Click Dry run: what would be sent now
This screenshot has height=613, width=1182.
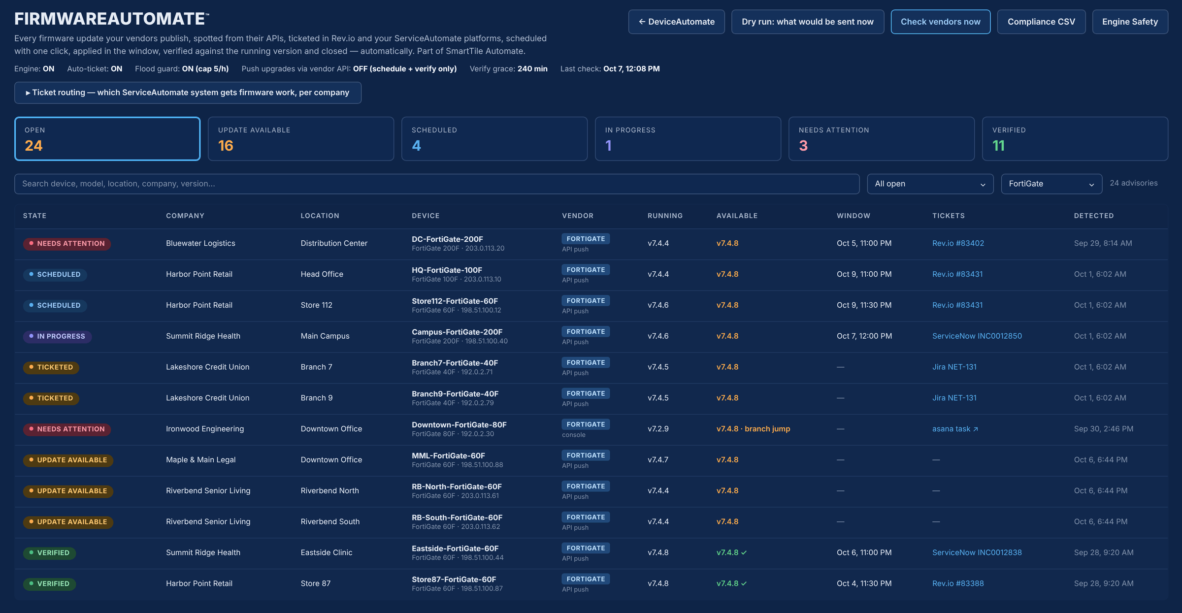click(808, 22)
